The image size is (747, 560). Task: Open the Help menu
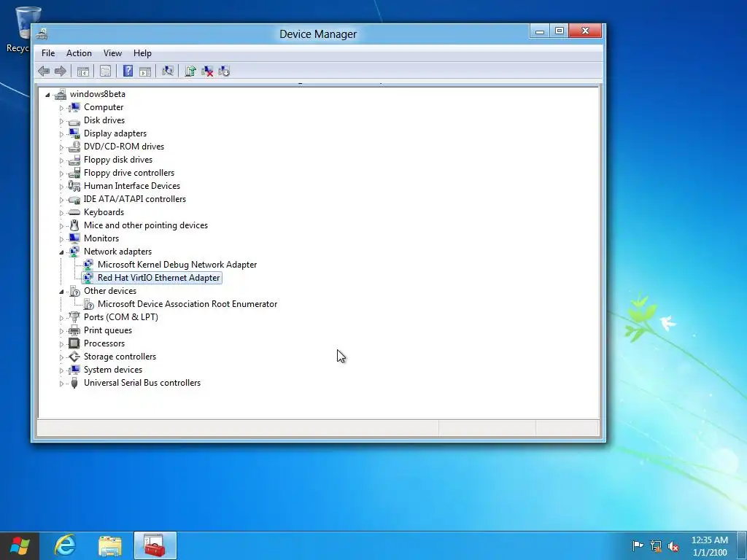[142, 52]
